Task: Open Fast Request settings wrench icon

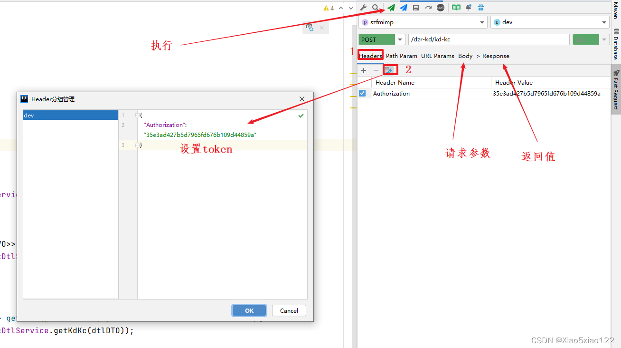Action: [364, 8]
